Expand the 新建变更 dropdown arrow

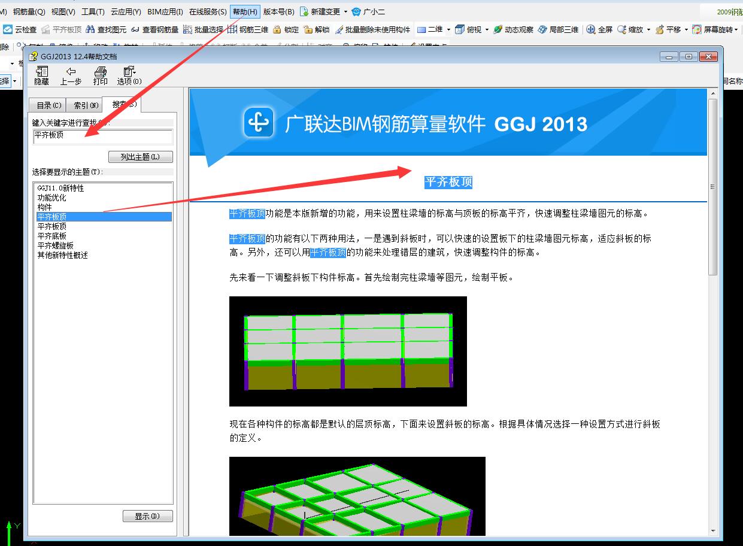345,11
